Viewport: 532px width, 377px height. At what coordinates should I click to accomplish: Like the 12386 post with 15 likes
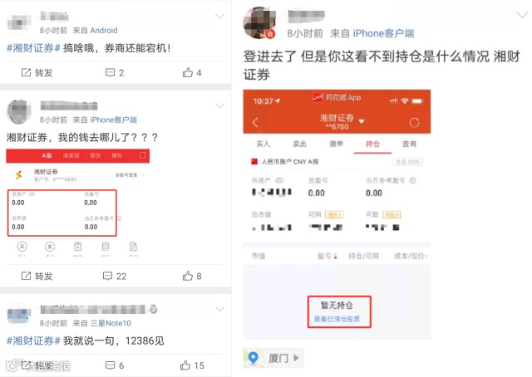click(x=192, y=365)
